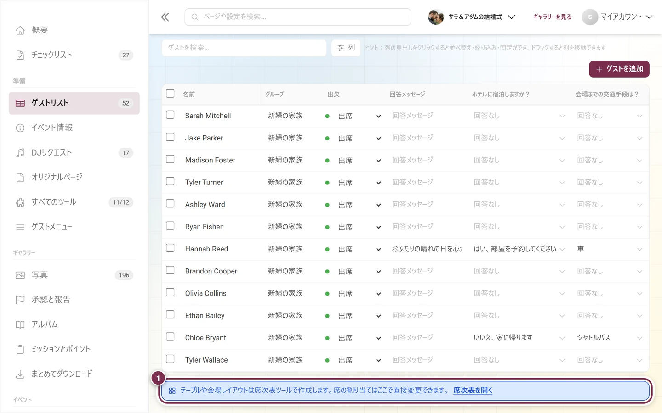Viewport: 662px width, 413px height.
Task: Expand the マイアカウント menu
Action: 617,17
